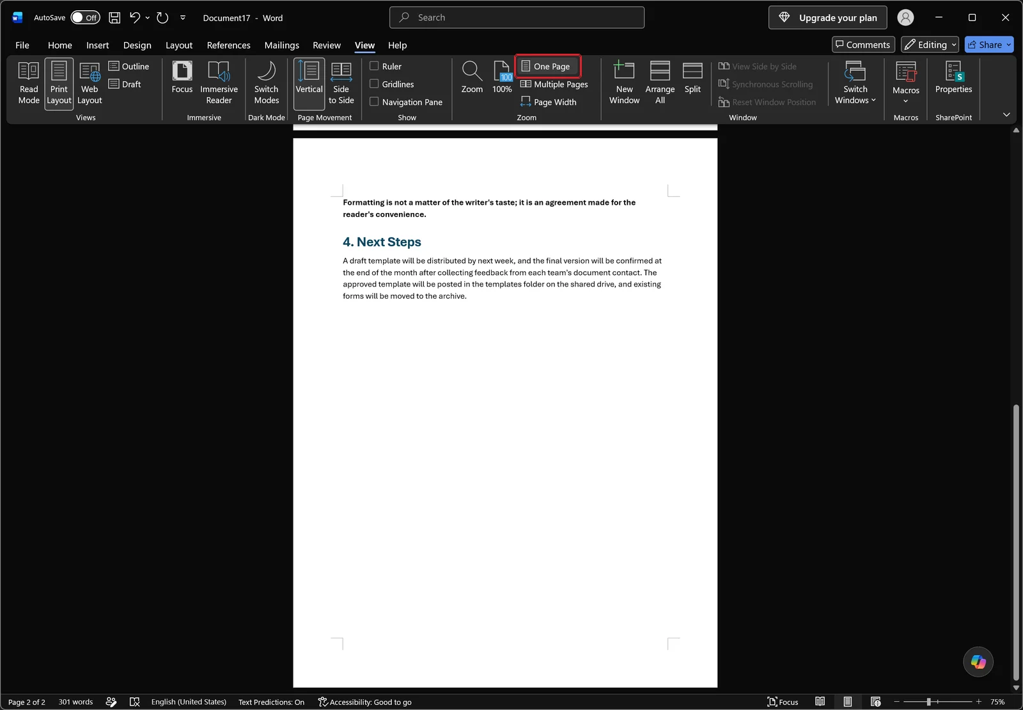This screenshot has height=710, width=1023.
Task: Open the user account profile icon
Action: [905, 18]
